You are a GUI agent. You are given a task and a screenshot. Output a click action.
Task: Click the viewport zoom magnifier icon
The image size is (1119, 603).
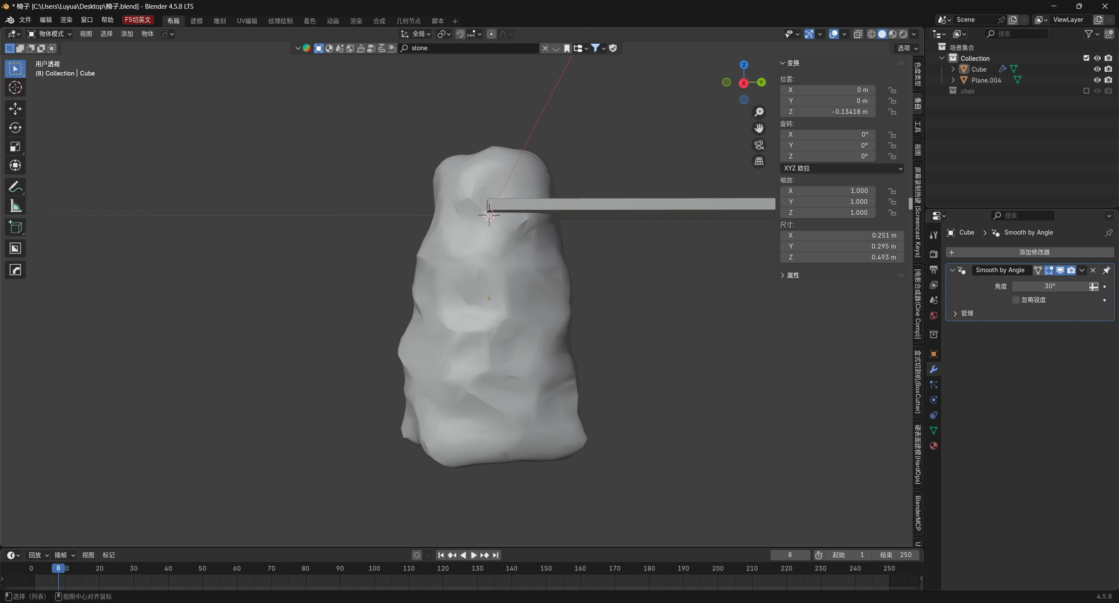coord(759,112)
